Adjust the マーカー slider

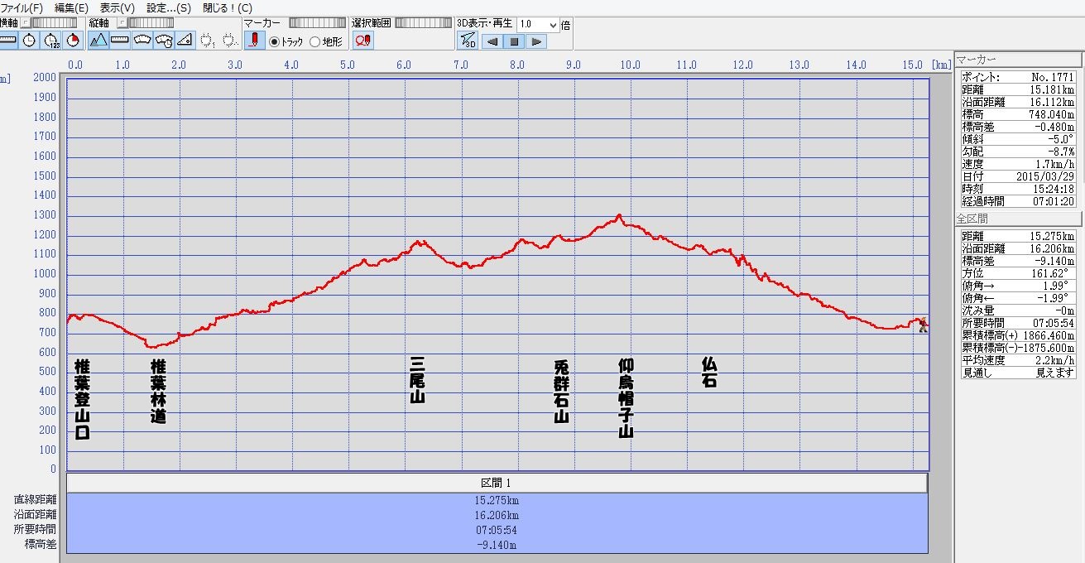point(317,23)
